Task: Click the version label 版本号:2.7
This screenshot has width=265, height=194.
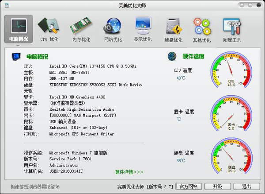Action: click(160, 187)
